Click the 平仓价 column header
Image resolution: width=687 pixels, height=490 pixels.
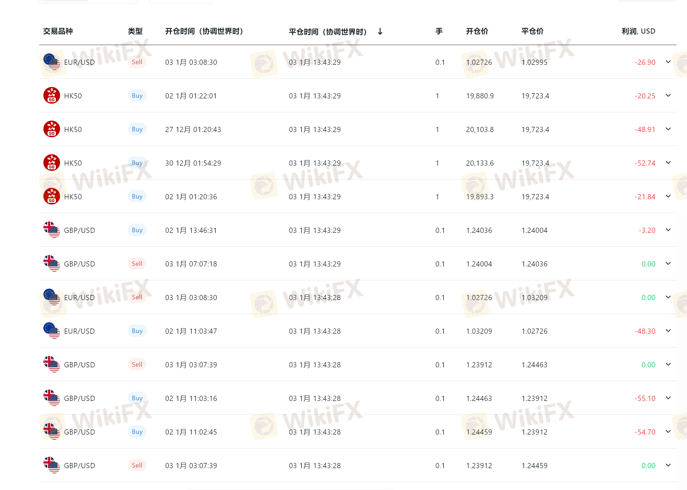pos(532,31)
